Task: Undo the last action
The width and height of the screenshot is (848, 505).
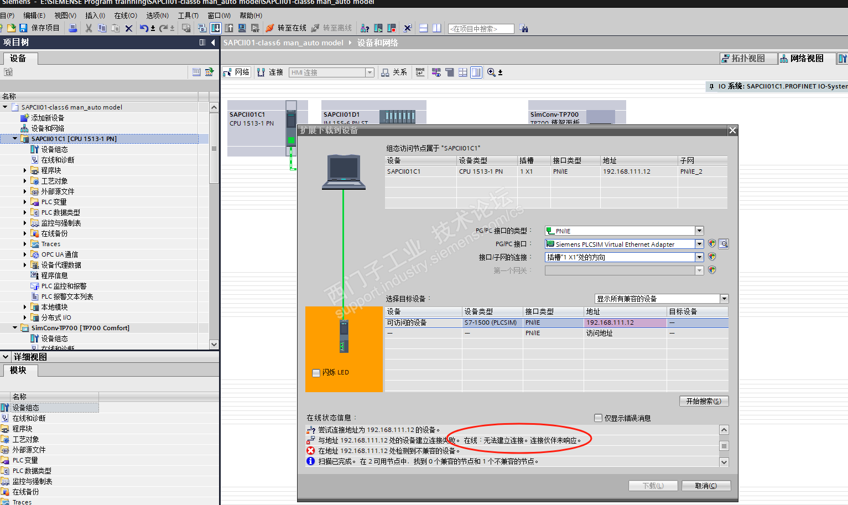Action: 144,28
